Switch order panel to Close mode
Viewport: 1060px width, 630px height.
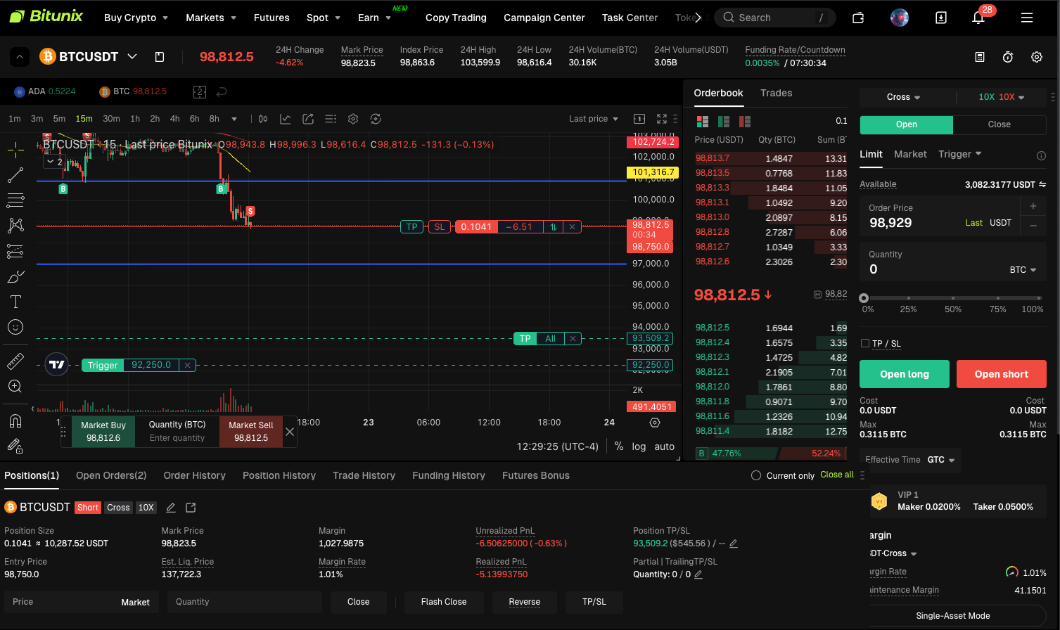[x=1000, y=124]
